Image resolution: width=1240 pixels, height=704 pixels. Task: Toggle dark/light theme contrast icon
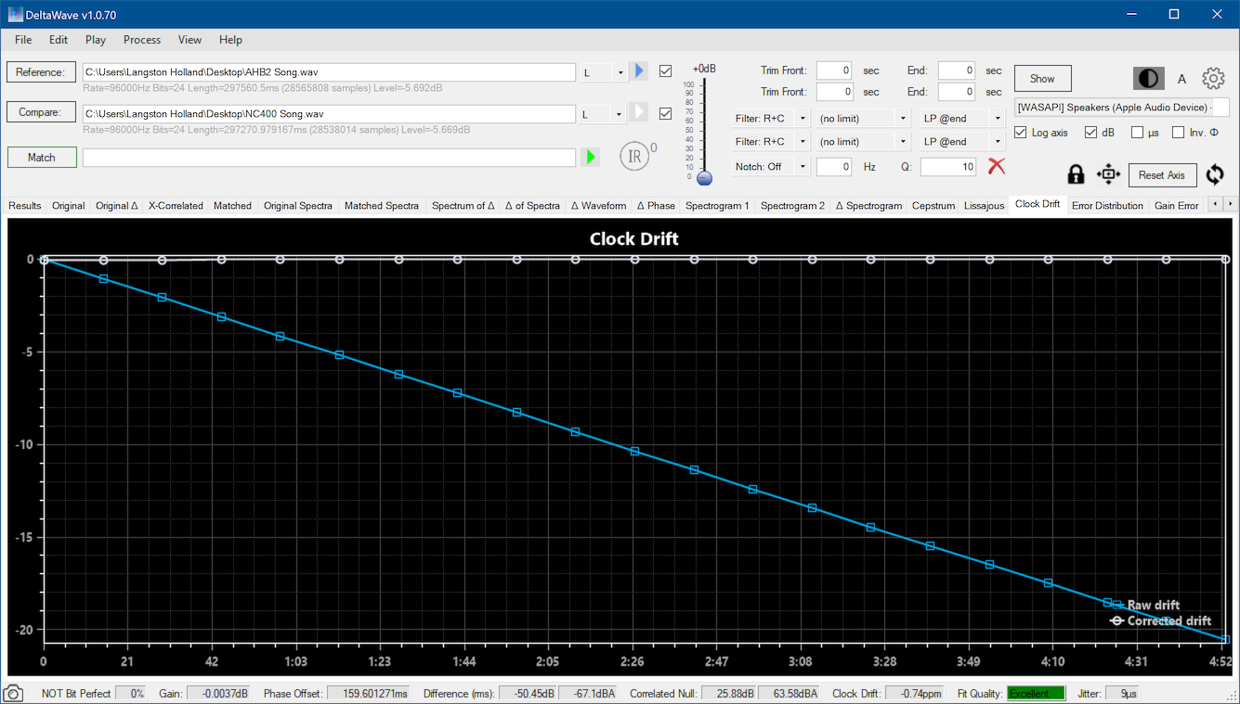click(x=1148, y=78)
